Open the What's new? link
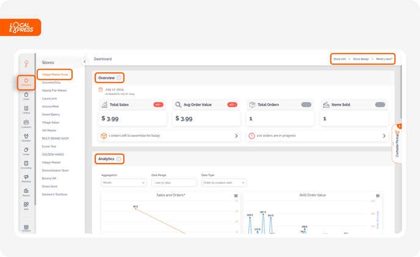Image resolution: width=420 pixels, height=257 pixels. pos(384,59)
